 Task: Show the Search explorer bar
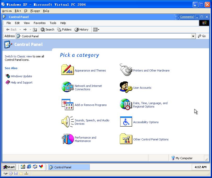click(x=47, y=29)
